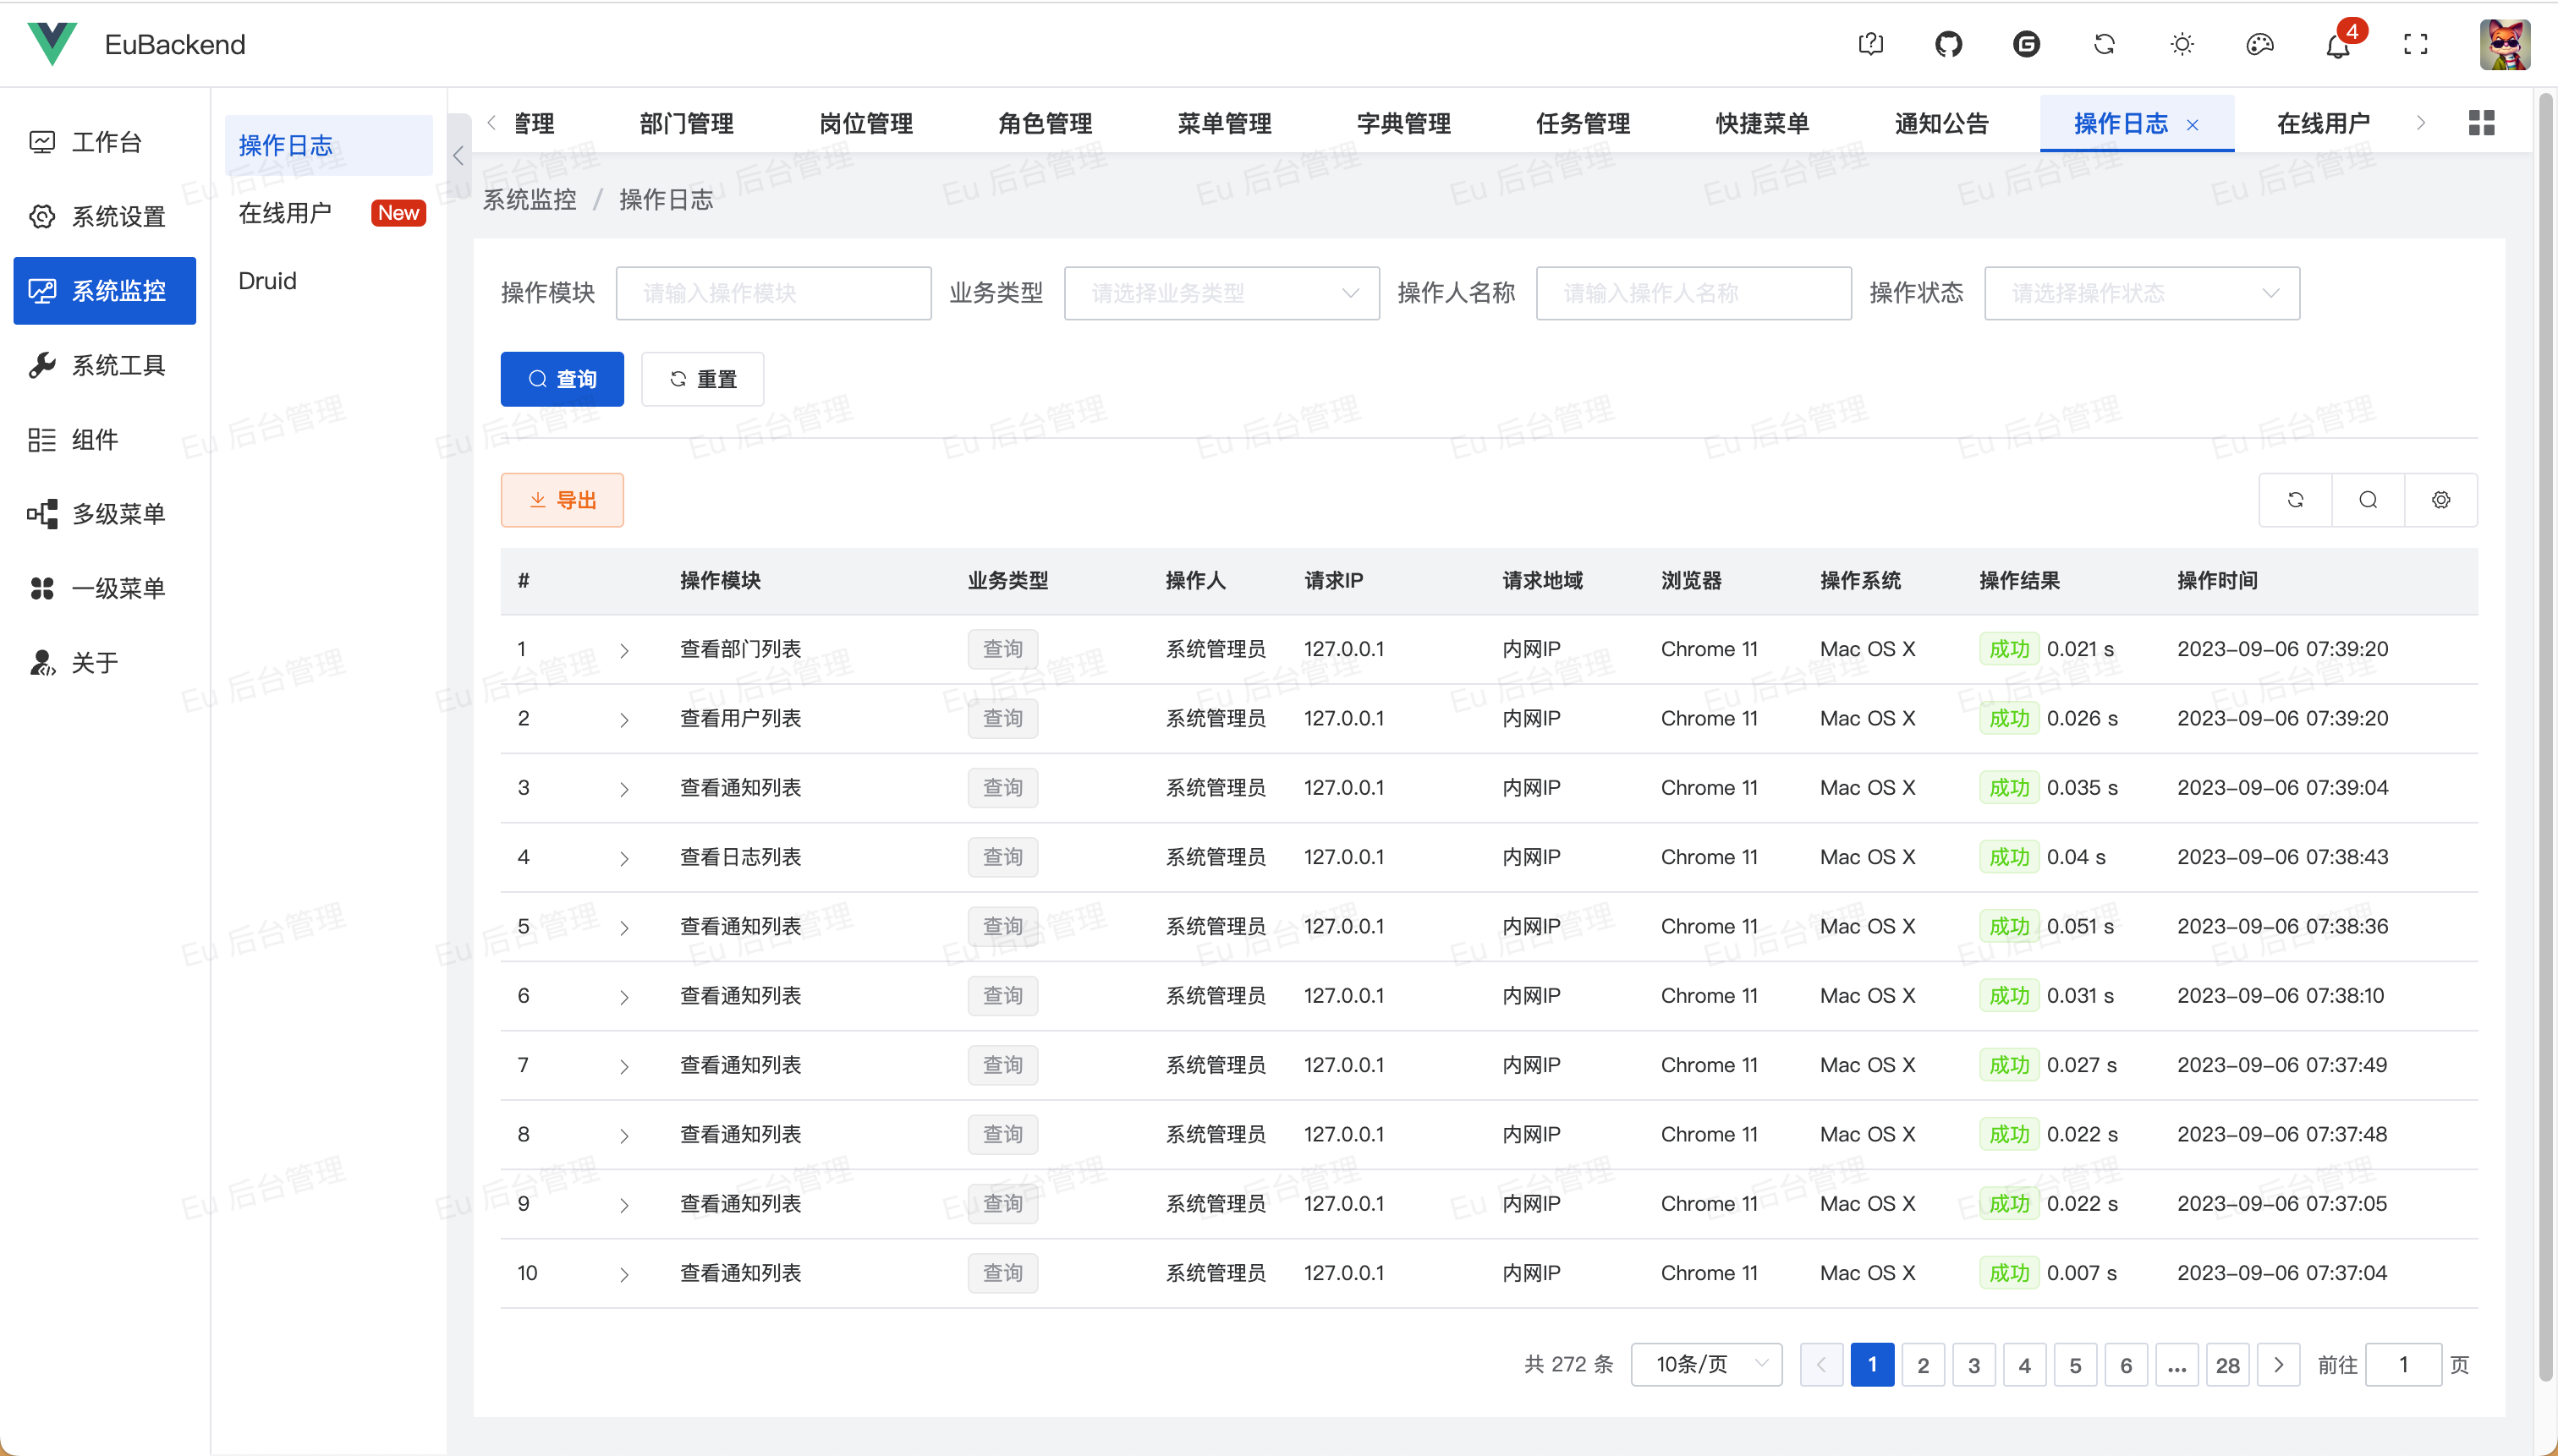Select 系统监控 in the sidebar
This screenshot has width=2558, height=1456.
(105, 291)
